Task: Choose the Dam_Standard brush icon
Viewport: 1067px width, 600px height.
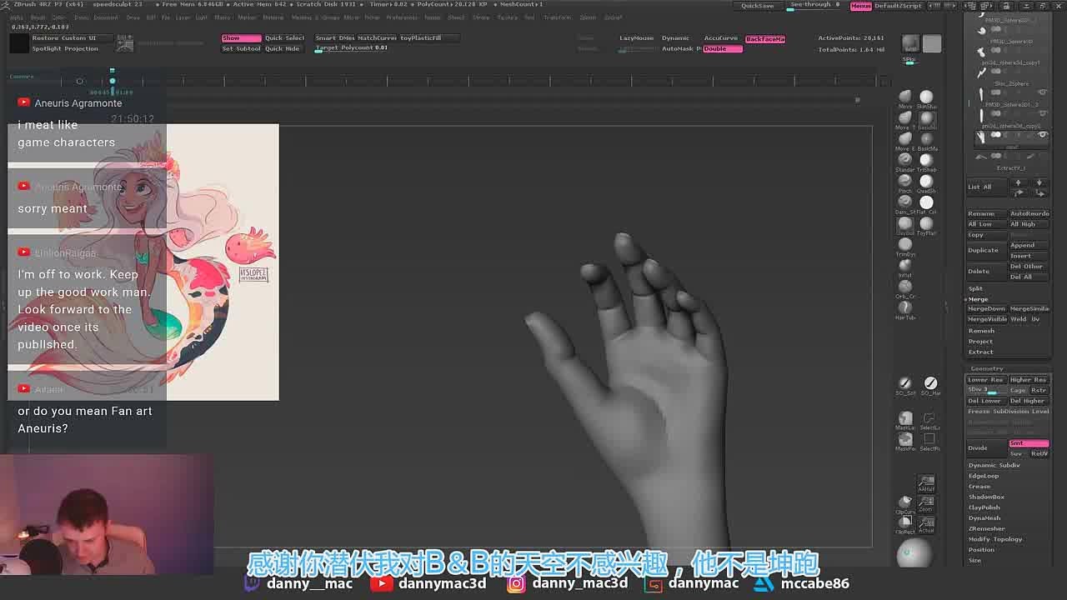Action: [x=905, y=202]
